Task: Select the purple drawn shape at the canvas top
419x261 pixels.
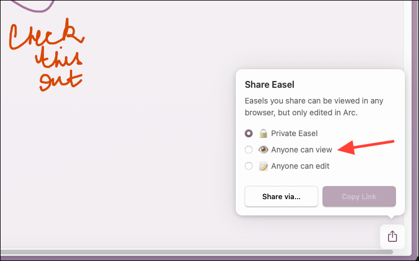Action: point(33,6)
